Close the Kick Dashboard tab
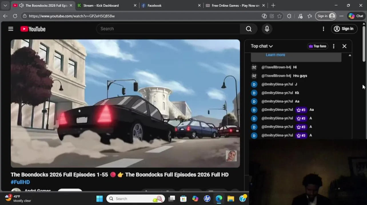 (135, 5)
